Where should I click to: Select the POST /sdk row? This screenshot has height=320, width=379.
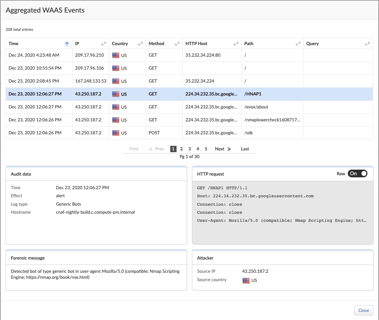(189, 133)
